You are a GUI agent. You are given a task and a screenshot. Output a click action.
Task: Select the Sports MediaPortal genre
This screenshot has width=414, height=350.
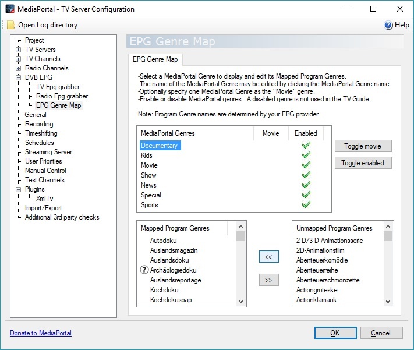point(150,205)
